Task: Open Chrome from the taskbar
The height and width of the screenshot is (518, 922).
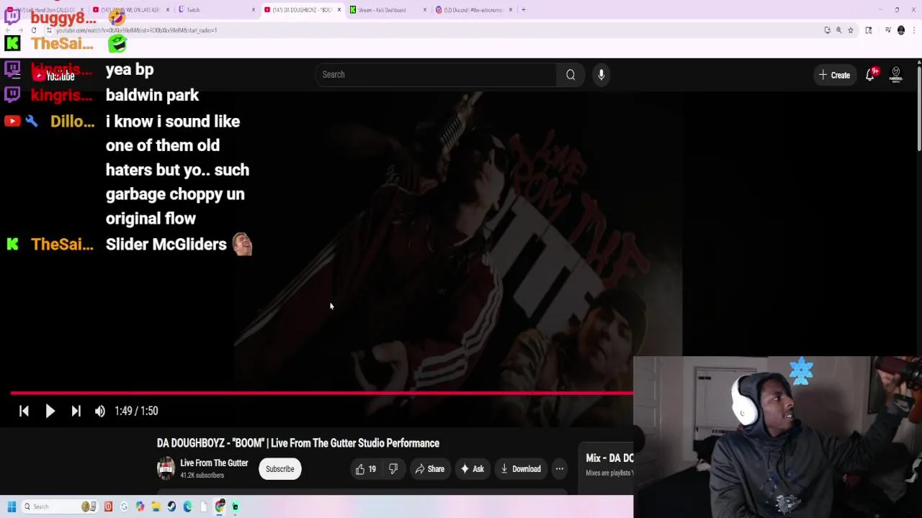Action: point(219,506)
